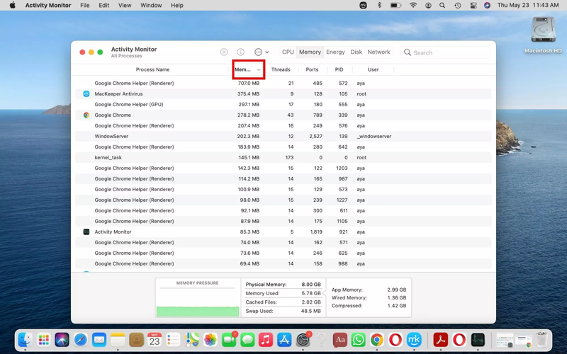Click the Search field in Activity Monitor
Screen dimensions: 567x354
tap(446, 52)
